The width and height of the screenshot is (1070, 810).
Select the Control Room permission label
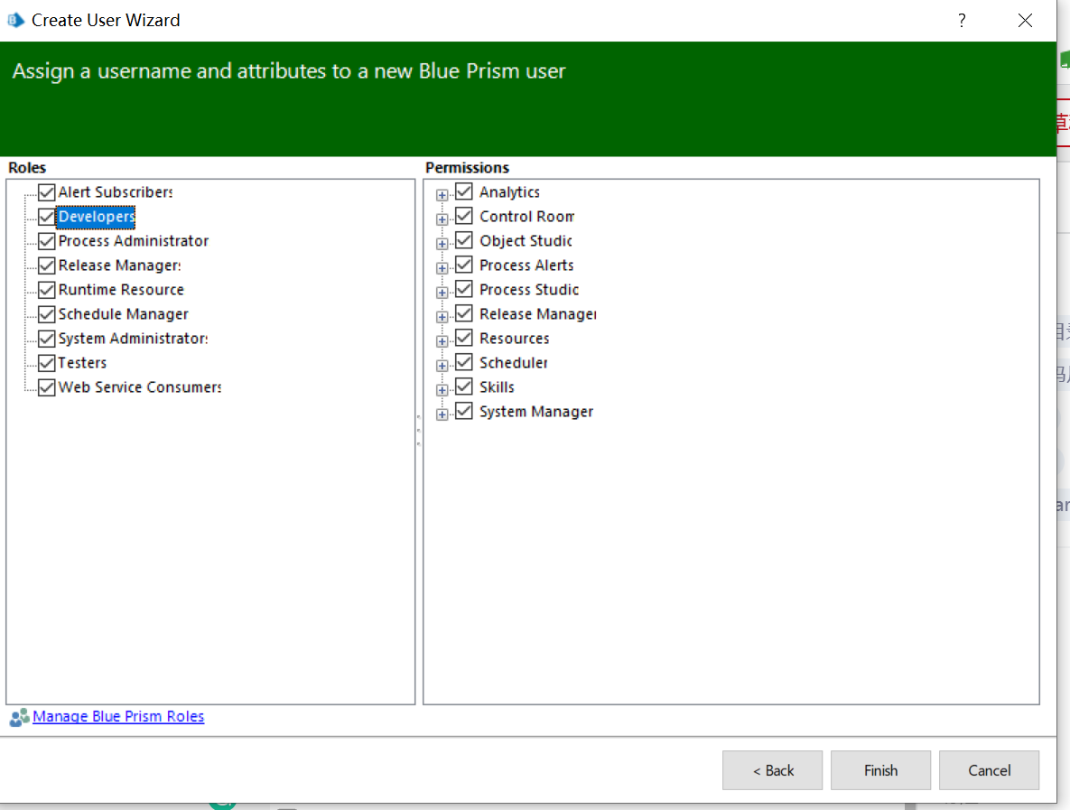click(x=526, y=217)
